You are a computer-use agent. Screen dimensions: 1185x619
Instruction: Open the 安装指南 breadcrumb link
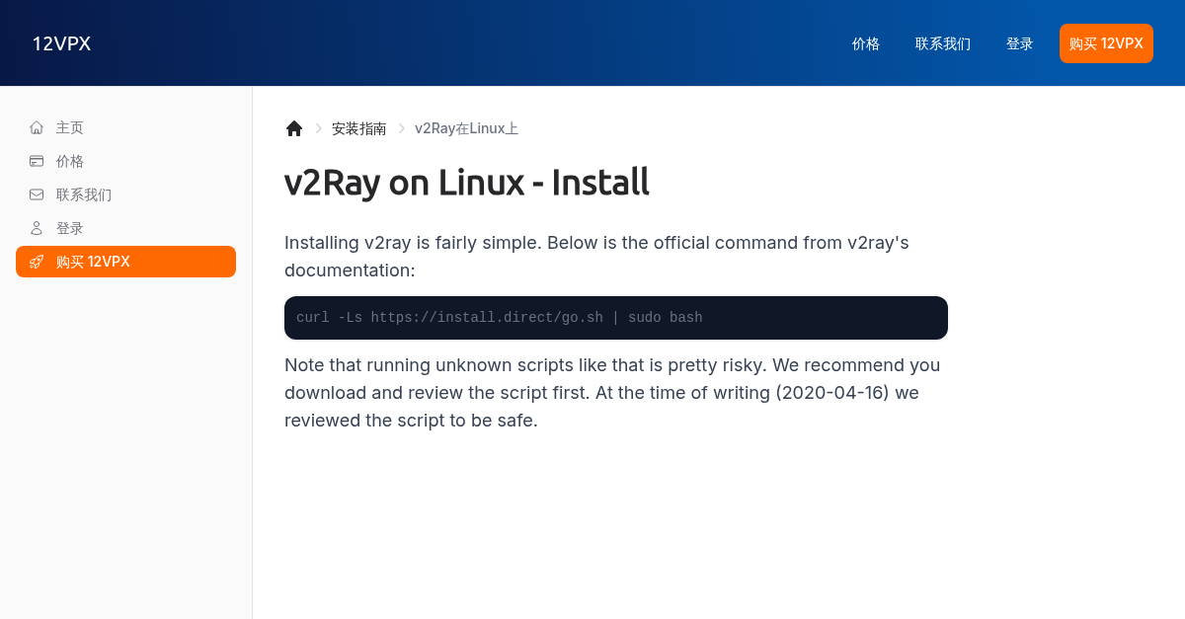click(359, 128)
